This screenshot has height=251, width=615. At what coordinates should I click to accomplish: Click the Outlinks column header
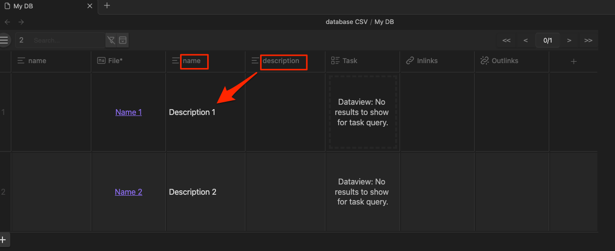pyautogui.click(x=511, y=61)
